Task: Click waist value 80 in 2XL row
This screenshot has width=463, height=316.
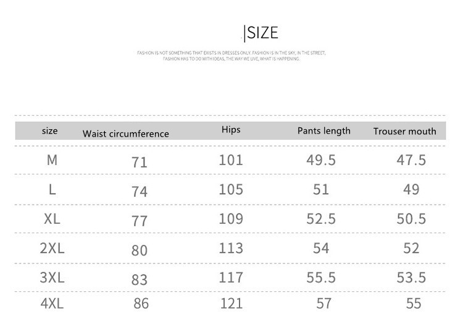Action: (x=140, y=251)
